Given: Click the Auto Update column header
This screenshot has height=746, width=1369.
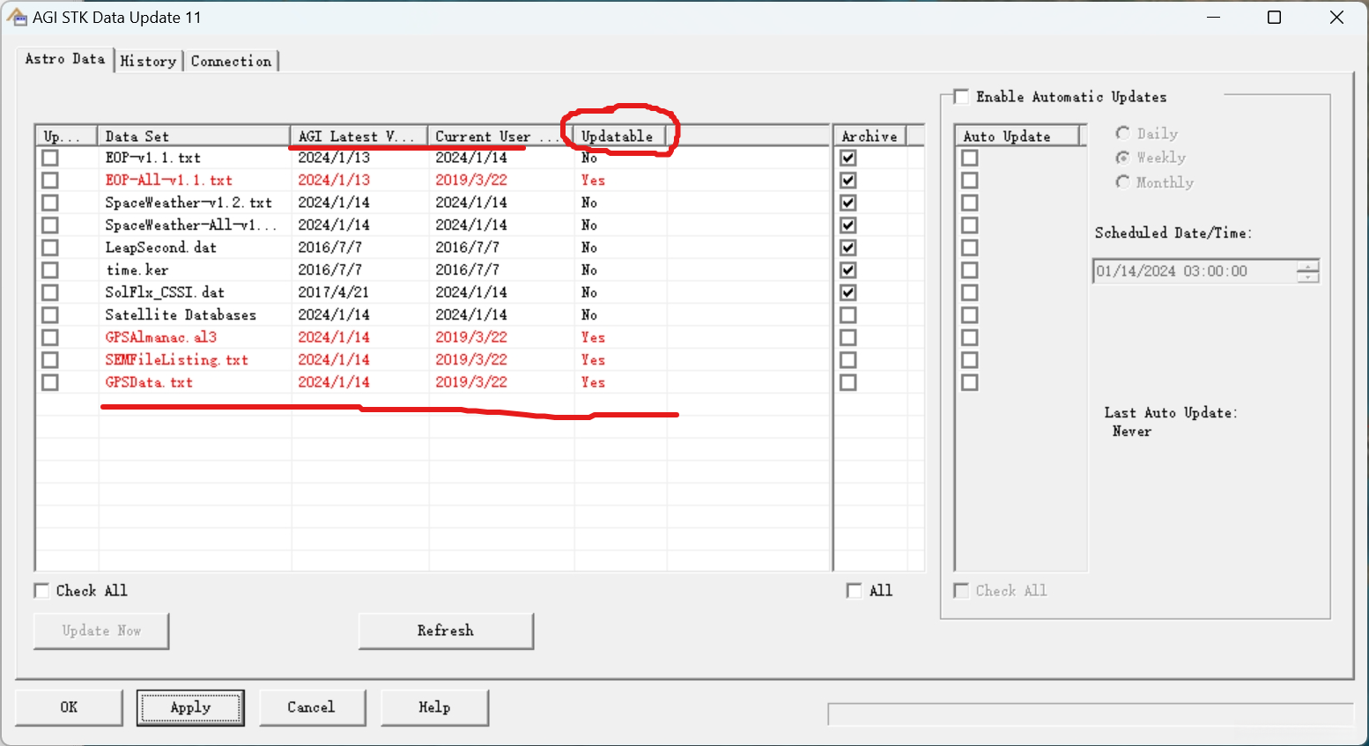Looking at the screenshot, I should (x=1017, y=137).
